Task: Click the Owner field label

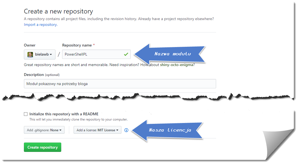Action: point(30,45)
